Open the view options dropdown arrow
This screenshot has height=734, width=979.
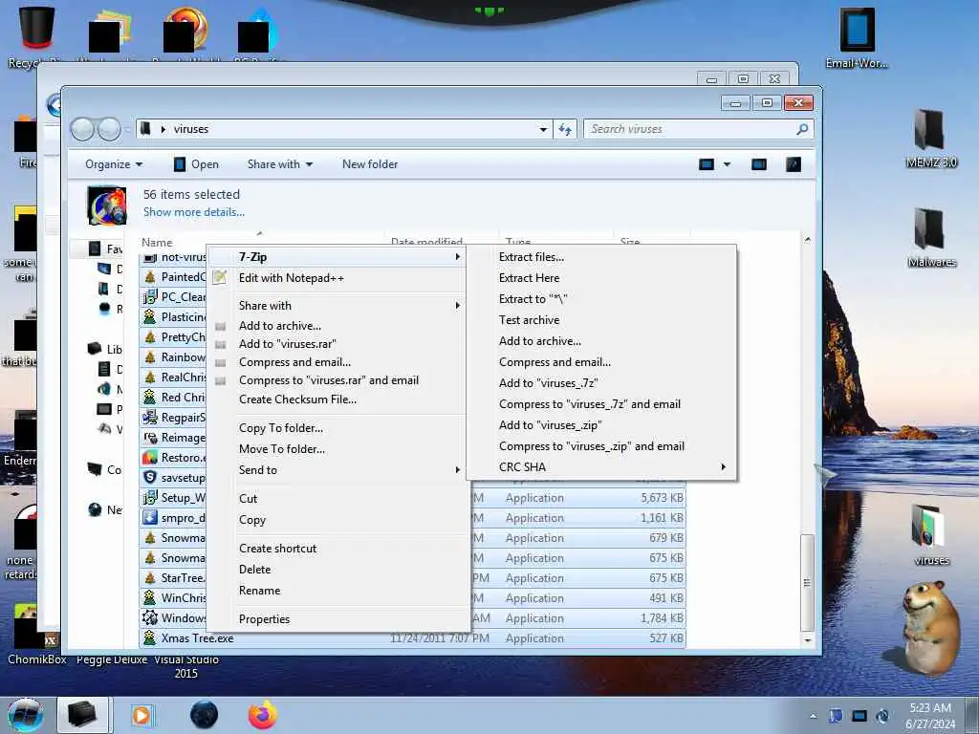coord(727,164)
